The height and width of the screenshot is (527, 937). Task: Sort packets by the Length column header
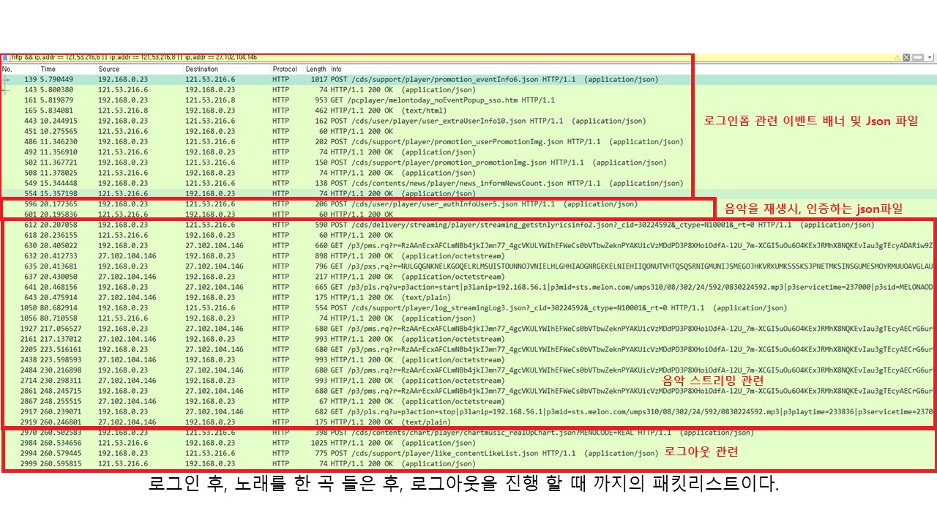(316, 69)
